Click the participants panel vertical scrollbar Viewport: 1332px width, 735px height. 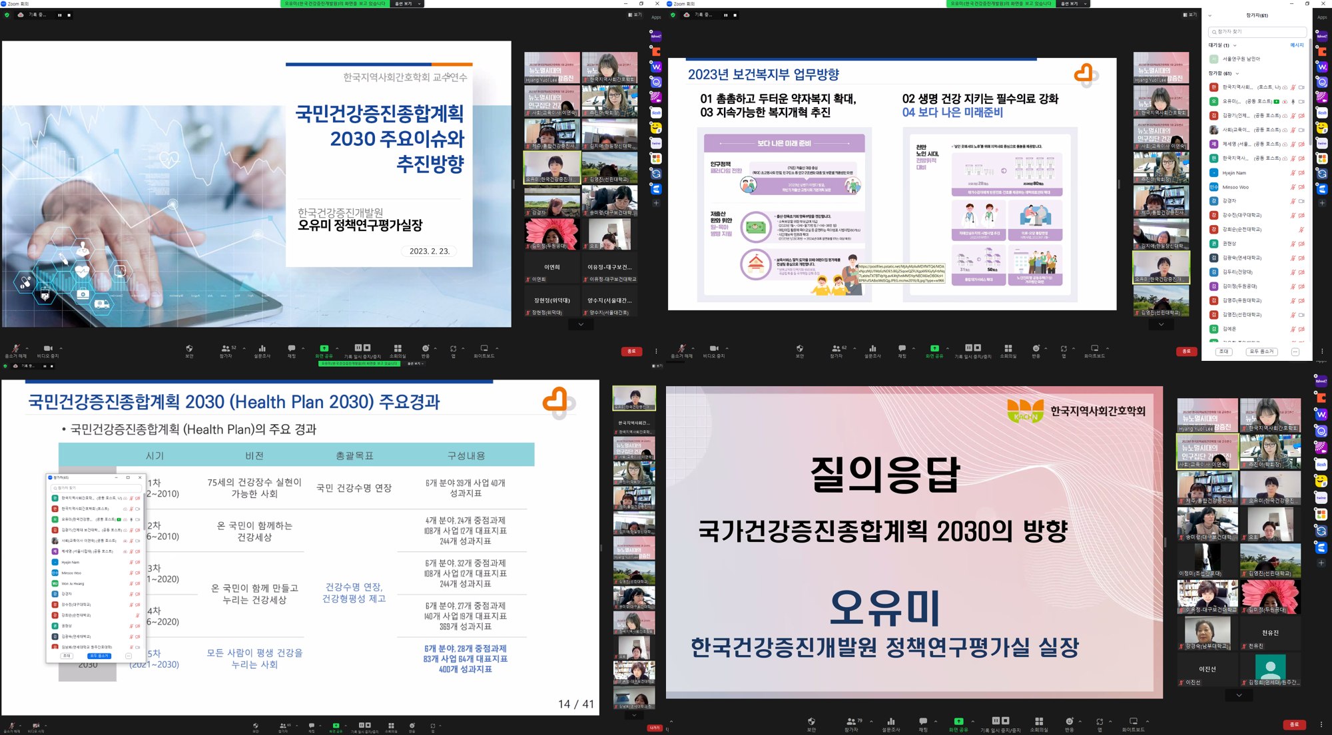1310,93
